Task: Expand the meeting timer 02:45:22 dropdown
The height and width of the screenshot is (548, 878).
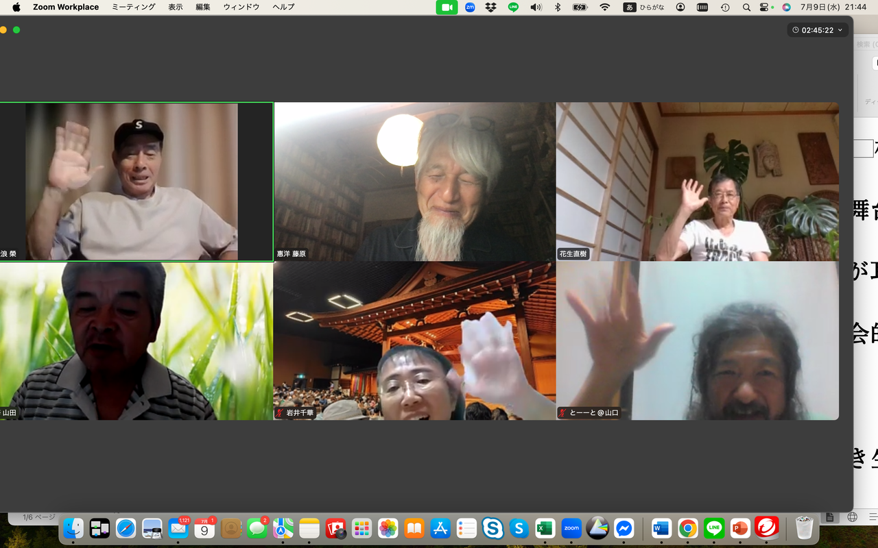Action: click(818, 30)
